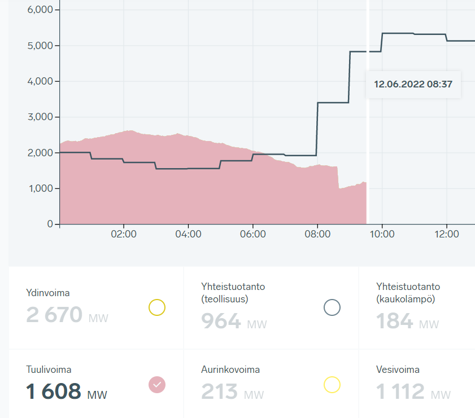The image size is (475, 418).
Task: Select the Tuulivoima card title
Action: (x=49, y=369)
